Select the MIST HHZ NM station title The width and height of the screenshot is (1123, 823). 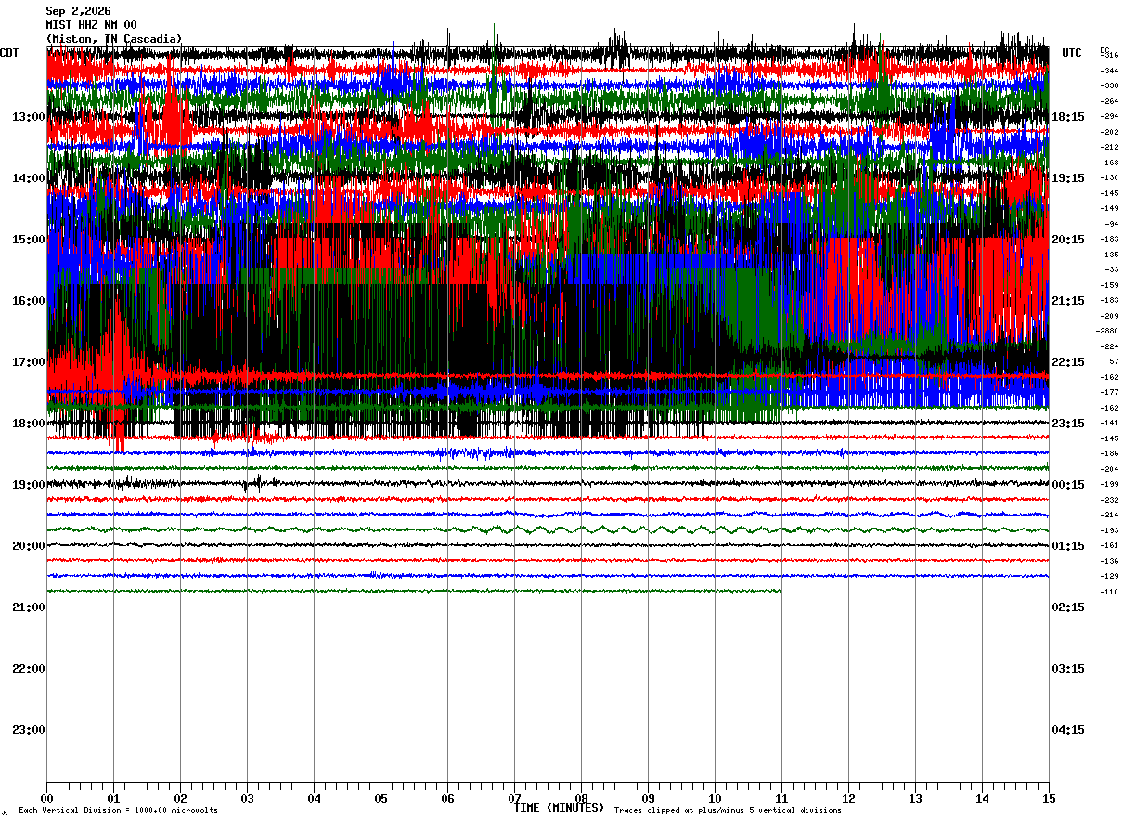click(x=91, y=25)
